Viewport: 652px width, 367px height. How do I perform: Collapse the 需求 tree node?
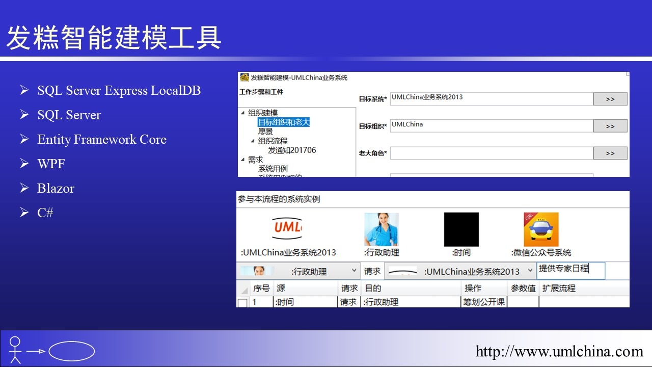pos(243,160)
